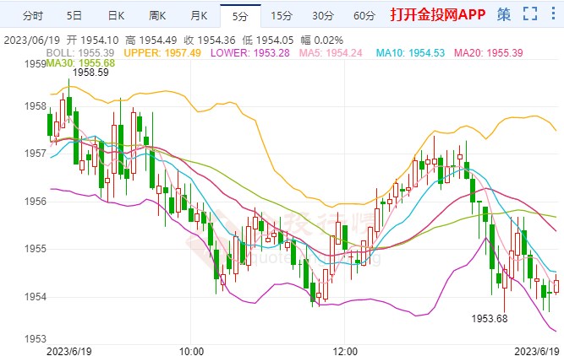Select the 周K tab
The image size is (564, 356).
pos(157,16)
